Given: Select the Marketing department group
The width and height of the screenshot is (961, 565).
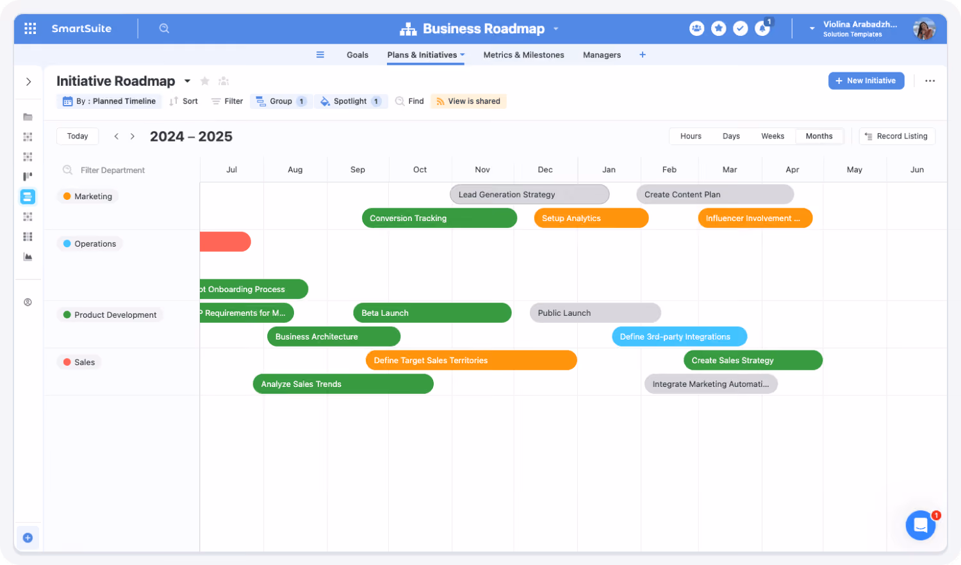Looking at the screenshot, I should [x=88, y=196].
